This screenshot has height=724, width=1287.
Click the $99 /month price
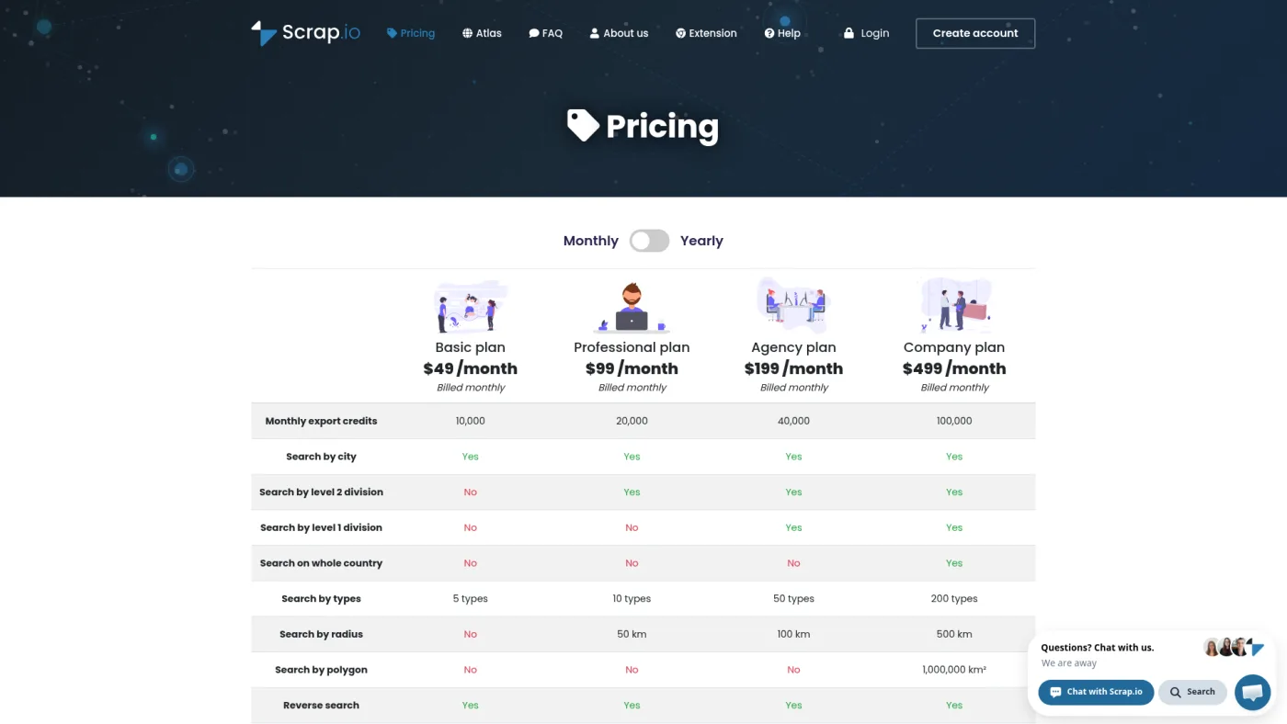coord(632,368)
